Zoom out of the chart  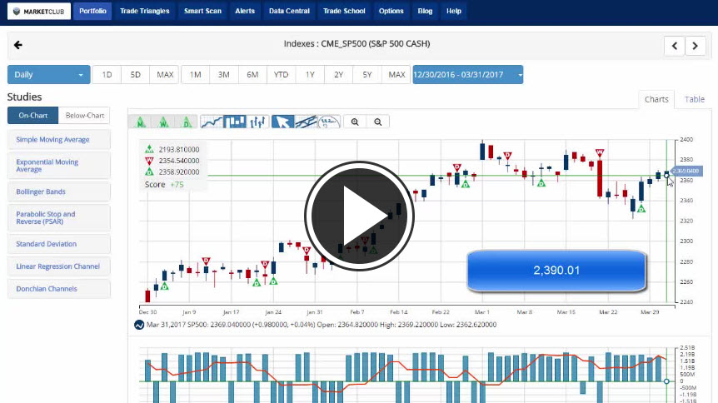click(378, 122)
